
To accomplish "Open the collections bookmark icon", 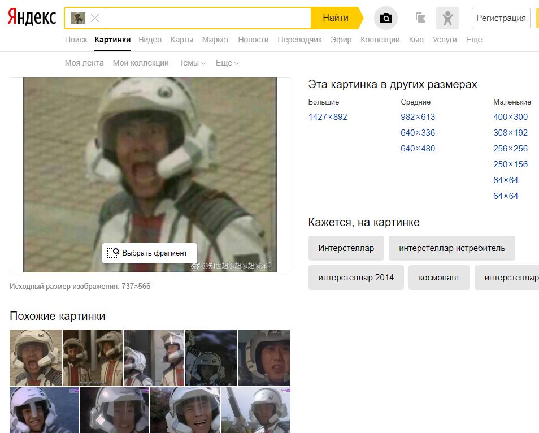I will click(x=420, y=18).
